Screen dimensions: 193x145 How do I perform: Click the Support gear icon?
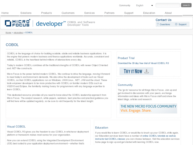click(176, 24)
